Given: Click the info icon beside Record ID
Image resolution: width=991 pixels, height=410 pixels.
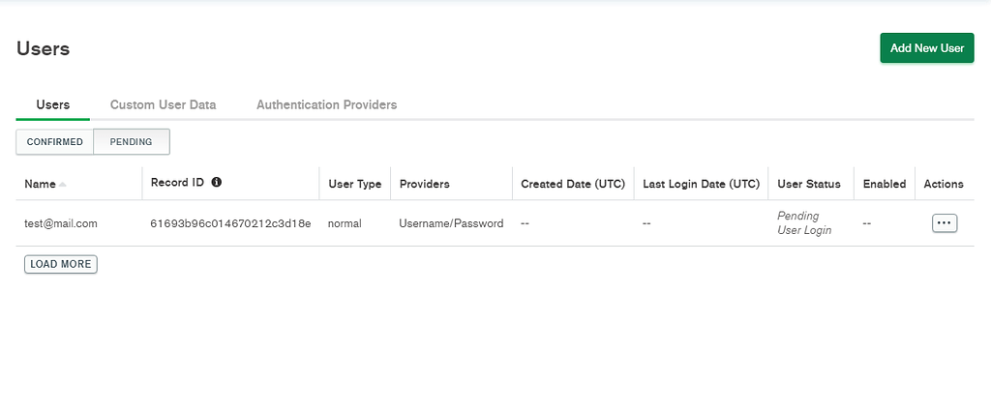Looking at the screenshot, I should pos(217,182).
